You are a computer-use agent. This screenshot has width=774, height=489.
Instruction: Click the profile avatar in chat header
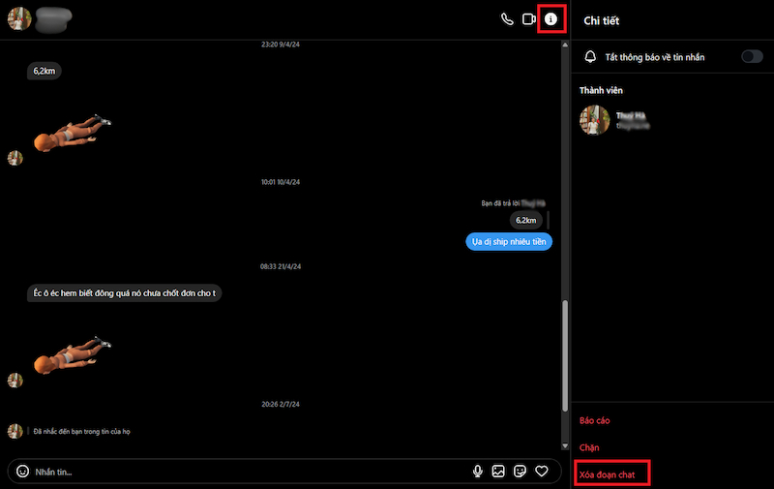19,18
